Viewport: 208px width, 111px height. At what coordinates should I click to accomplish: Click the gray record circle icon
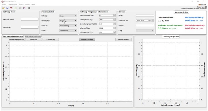click(29, 8)
